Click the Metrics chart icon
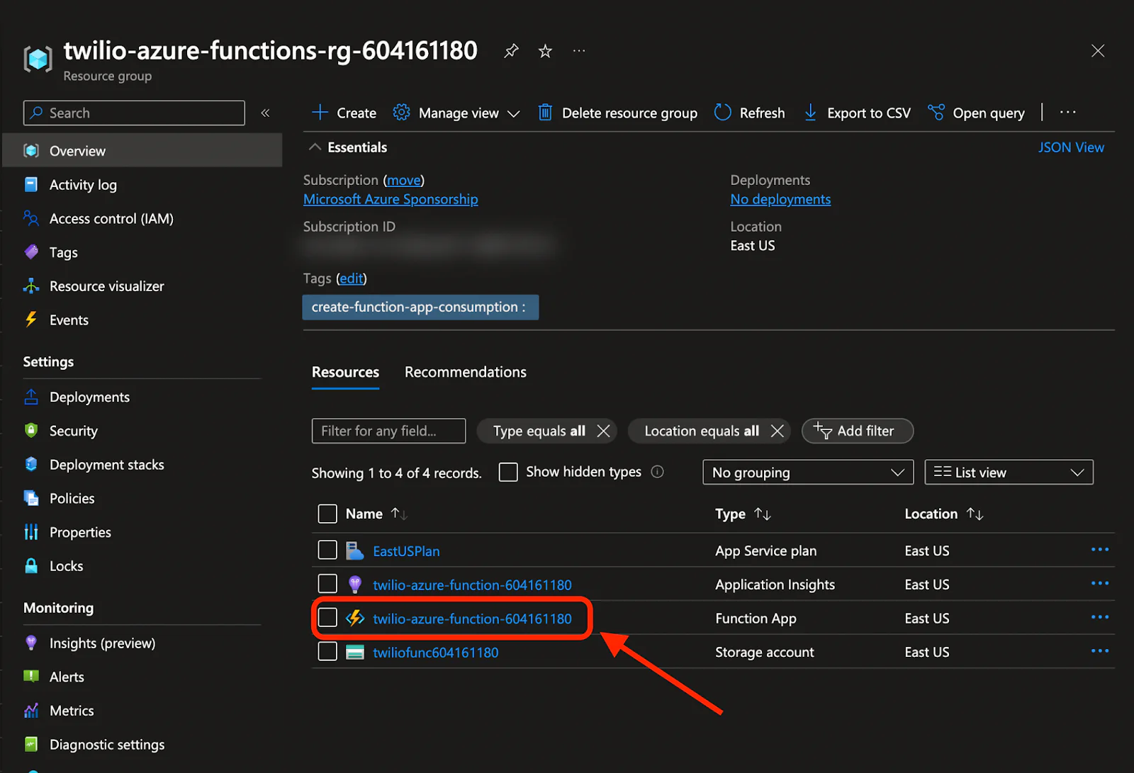Screen dimensions: 1134x773 [x=31, y=711]
